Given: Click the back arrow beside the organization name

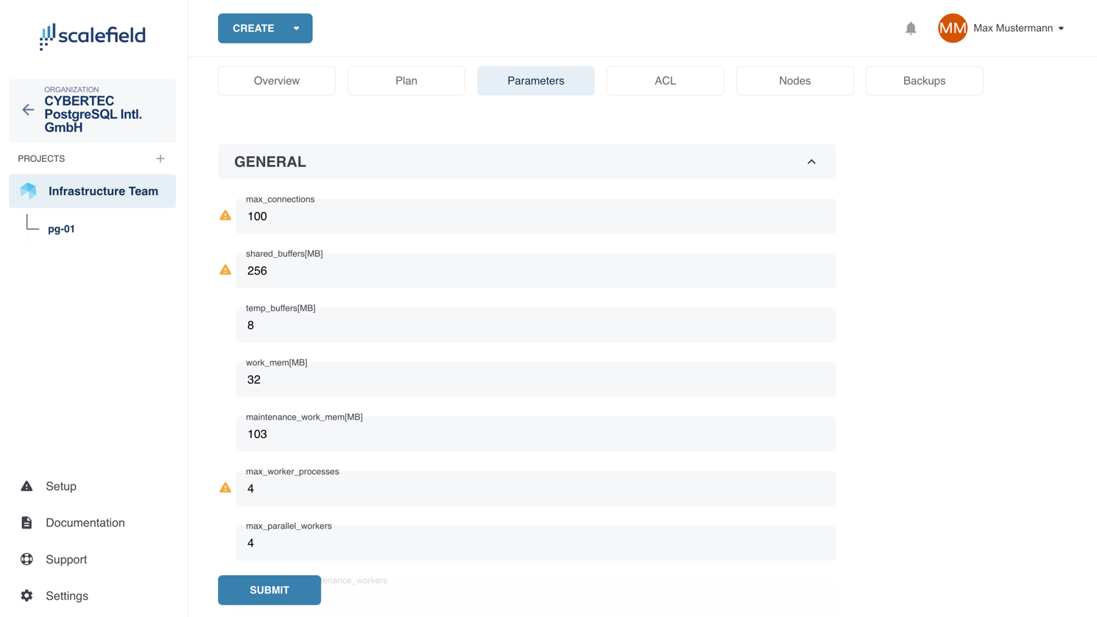Looking at the screenshot, I should 27,110.
